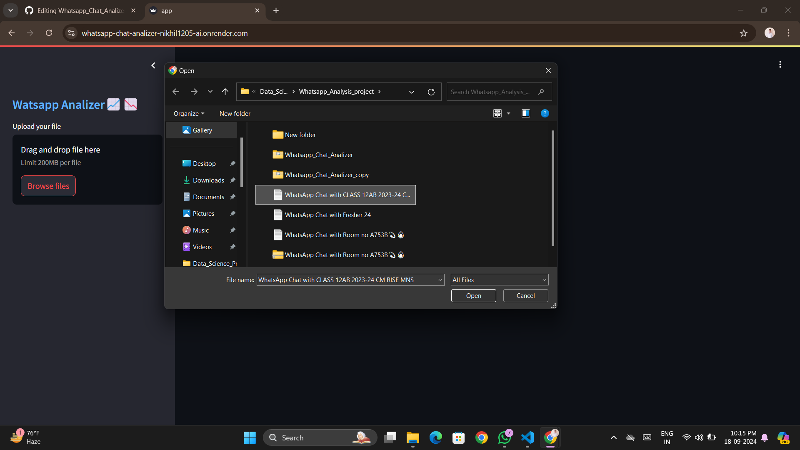Click the Open dialog's help icon
The width and height of the screenshot is (800, 450).
point(545,113)
